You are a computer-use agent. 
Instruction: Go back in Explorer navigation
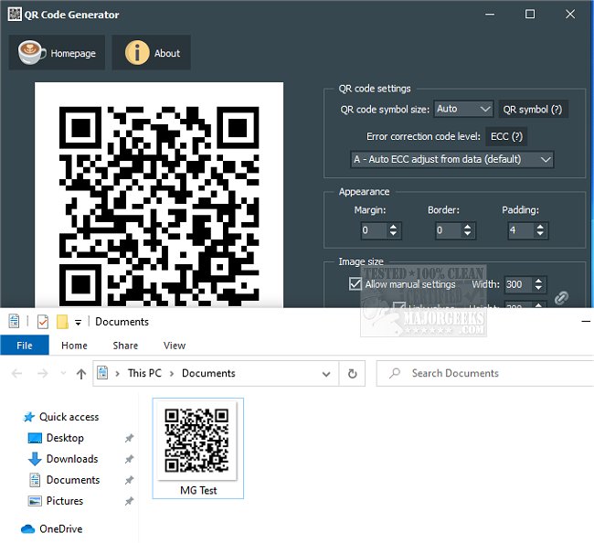(17, 374)
